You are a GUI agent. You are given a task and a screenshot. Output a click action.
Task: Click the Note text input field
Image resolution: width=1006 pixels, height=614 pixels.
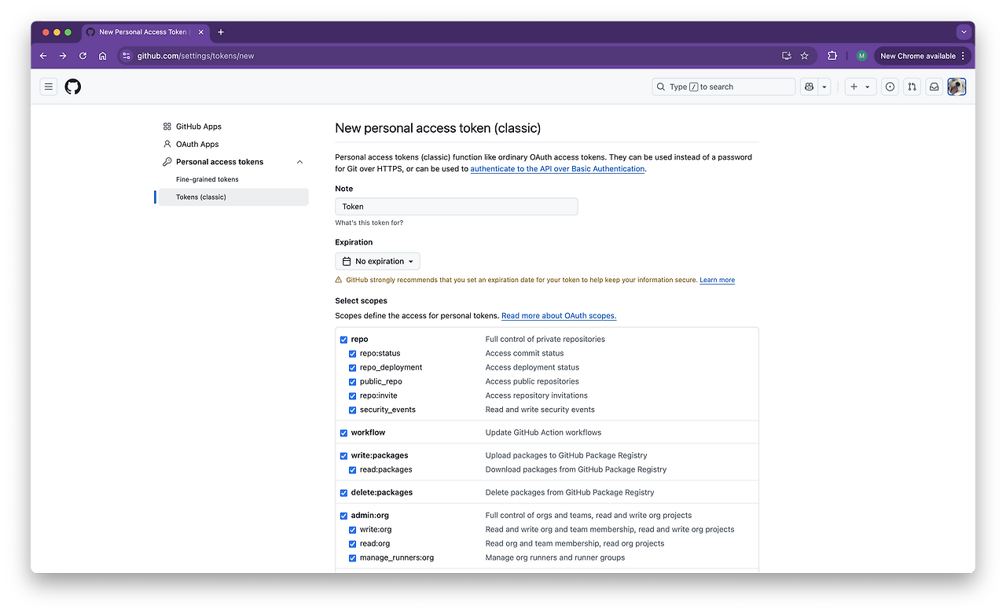(x=456, y=207)
